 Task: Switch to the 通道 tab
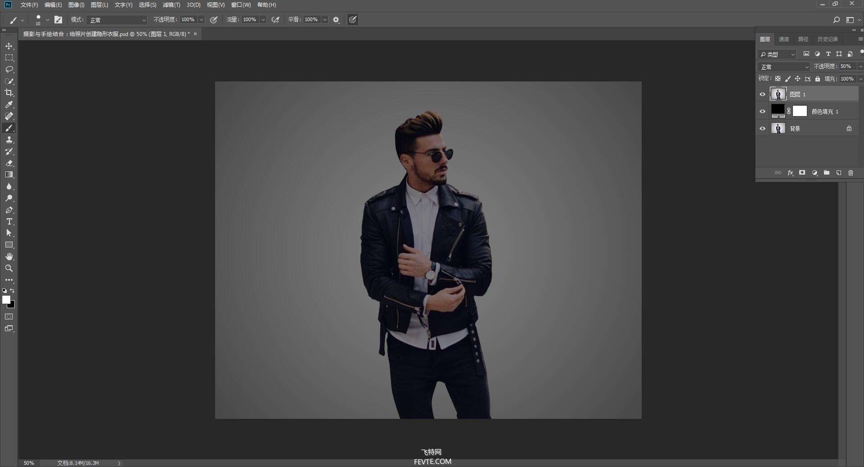click(x=784, y=39)
